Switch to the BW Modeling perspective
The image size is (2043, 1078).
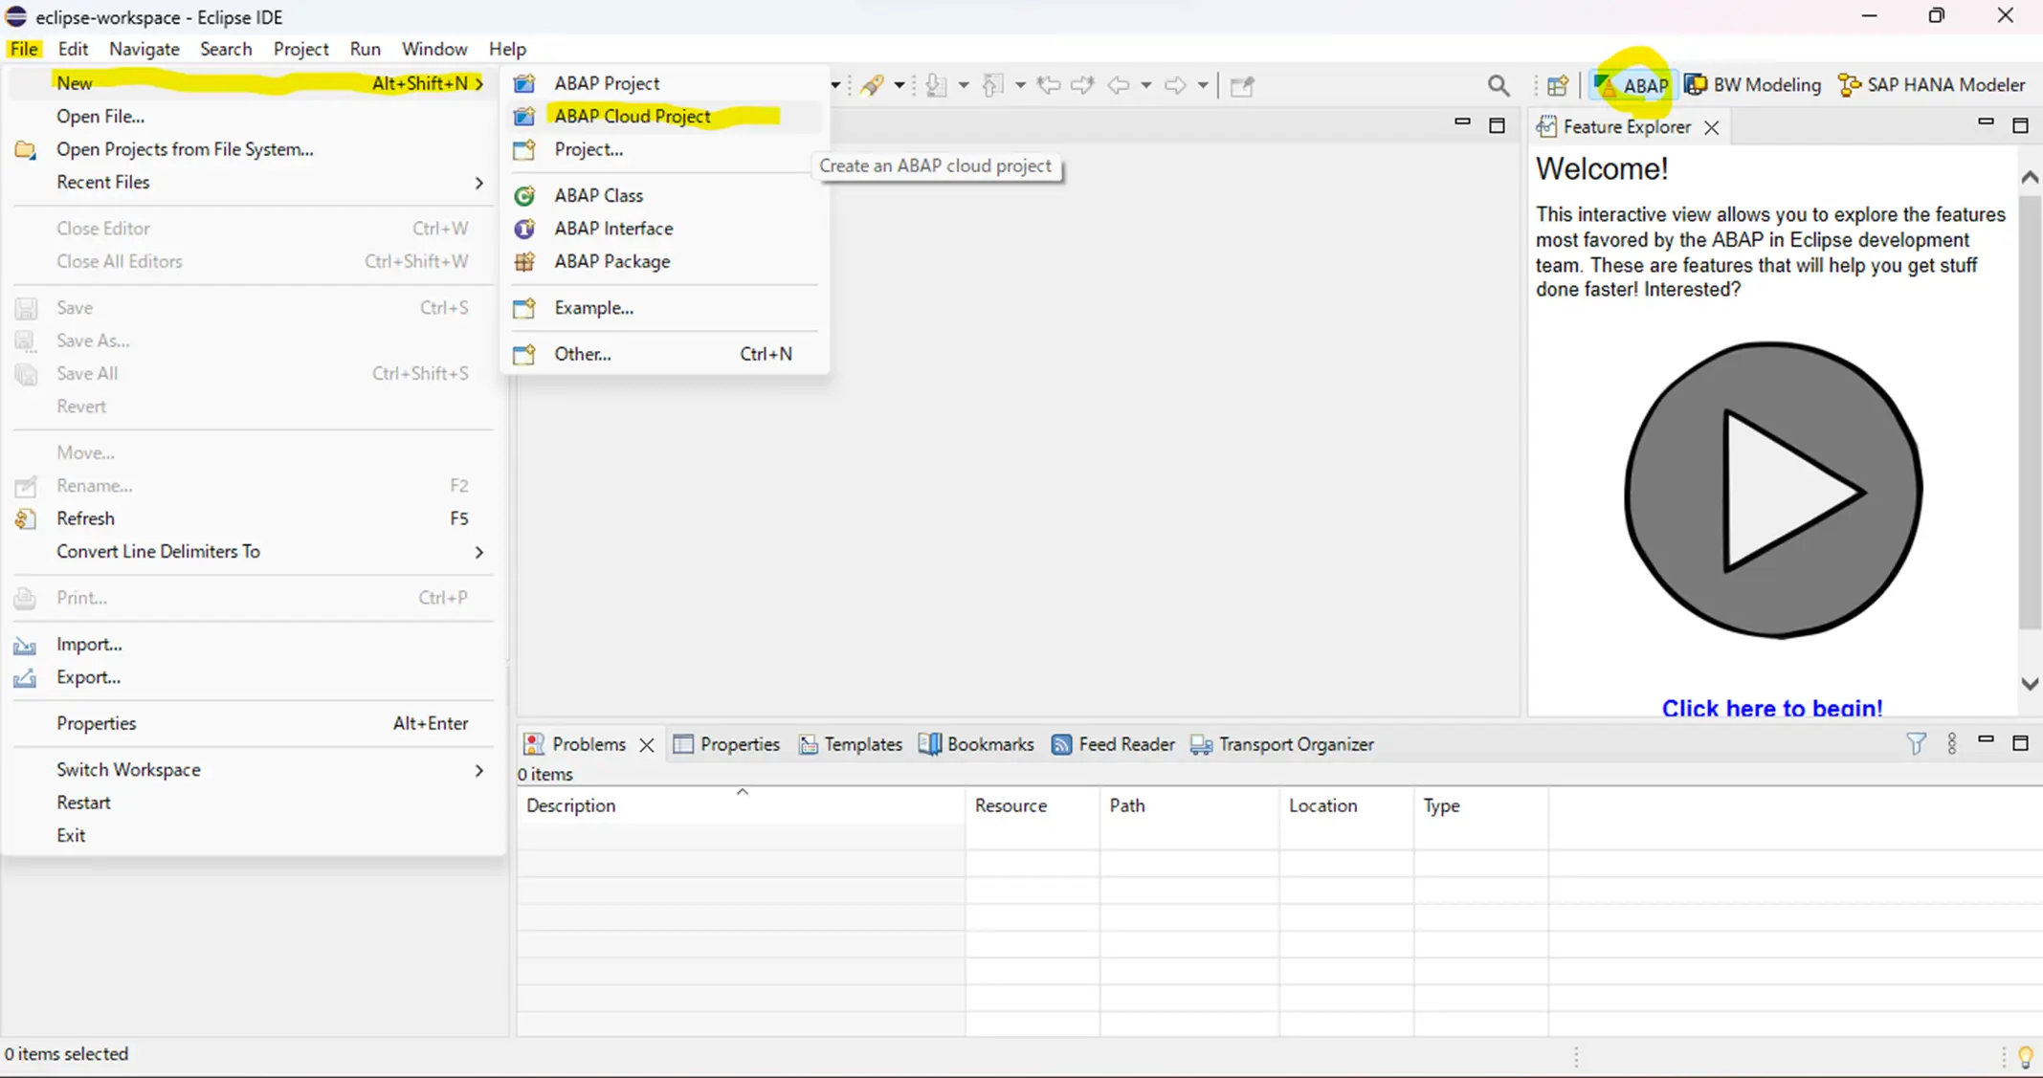pos(1753,85)
